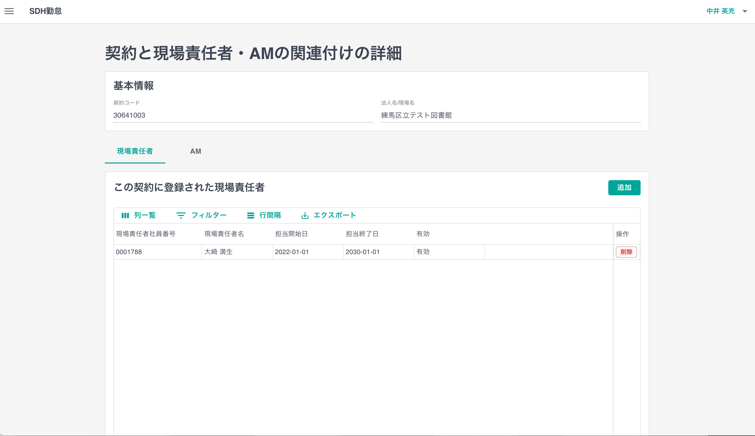
Task: Delete the 大崎 満生 row
Action: pyautogui.click(x=626, y=252)
